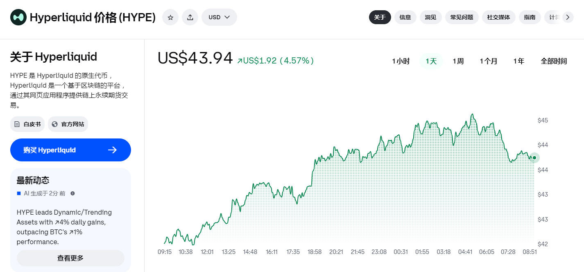This screenshot has height=272, width=584.
Task: Click the AI 生成于 2分 前 label
Action: tap(44, 193)
